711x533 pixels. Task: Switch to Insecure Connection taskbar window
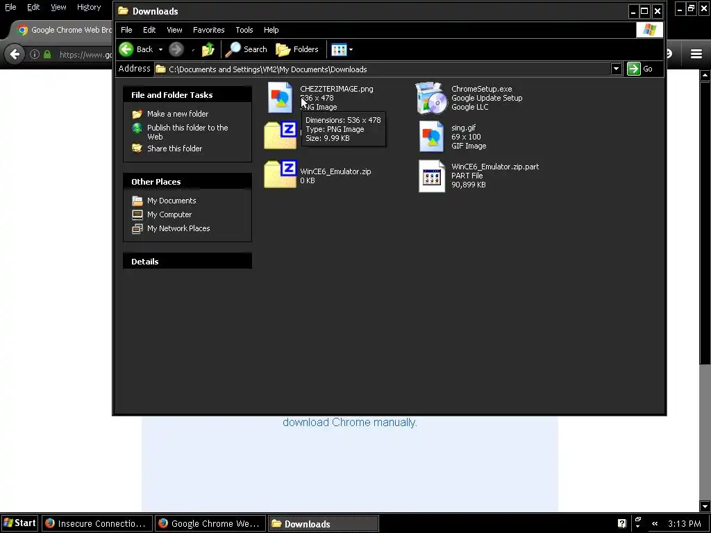tap(97, 523)
